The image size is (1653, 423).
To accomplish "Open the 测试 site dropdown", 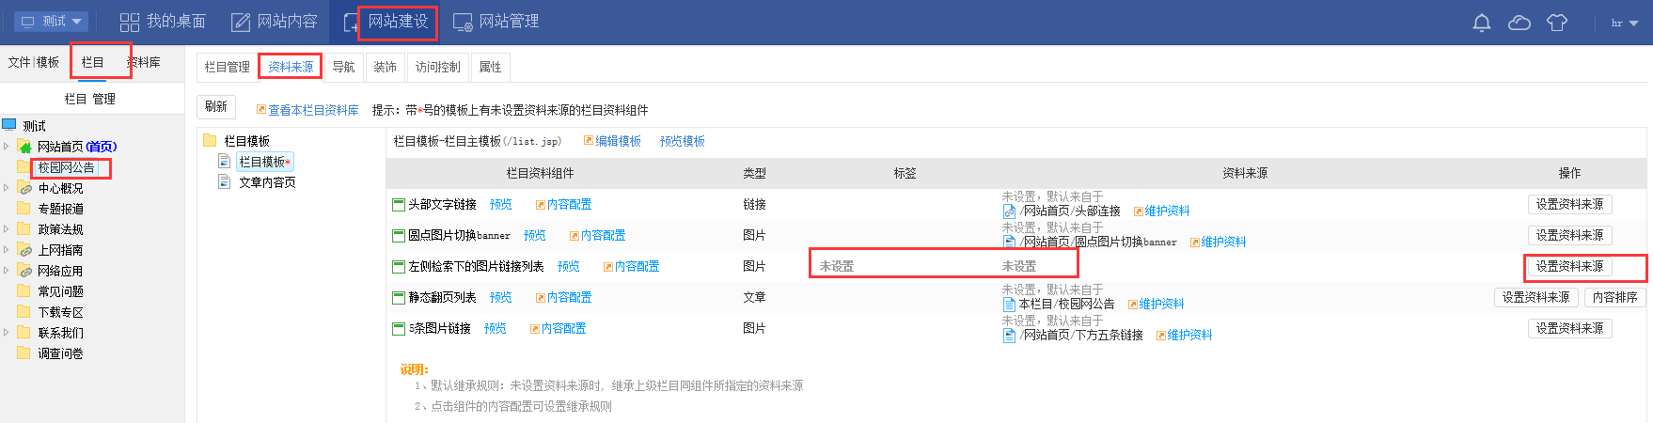I will (52, 21).
